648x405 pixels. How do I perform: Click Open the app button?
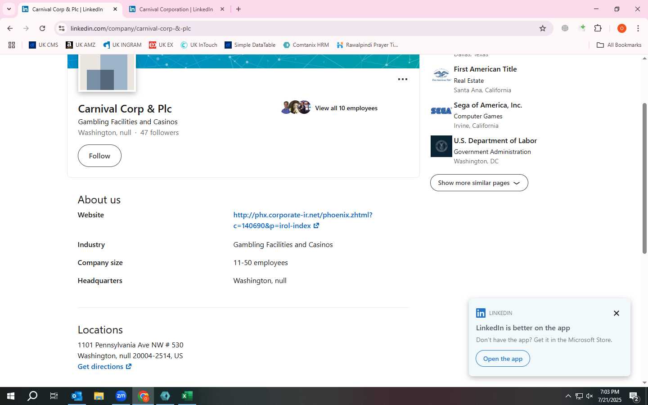pos(503,359)
